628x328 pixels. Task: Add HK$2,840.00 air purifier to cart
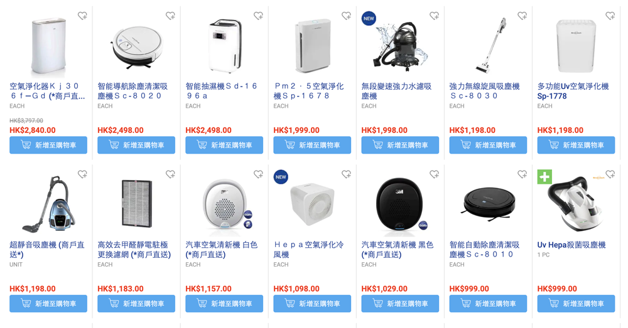pyautogui.click(x=48, y=145)
